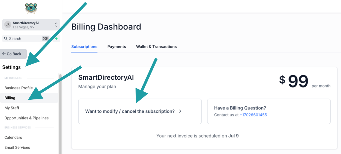This screenshot has height=154, width=341.
Task: Open the Wallet & Transactions tab
Action: point(156,47)
